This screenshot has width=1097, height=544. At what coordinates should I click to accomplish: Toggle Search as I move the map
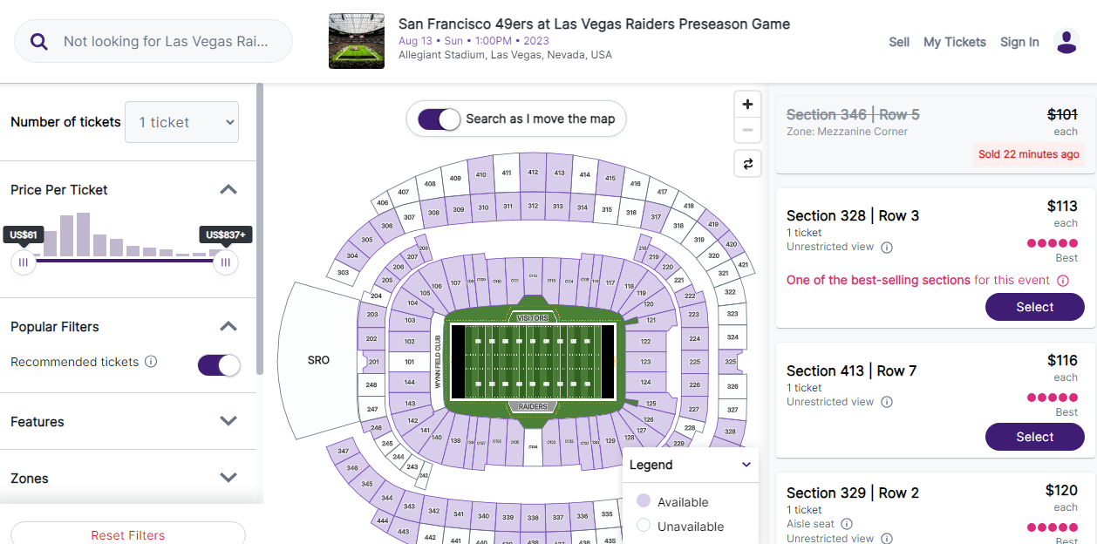click(439, 119)
